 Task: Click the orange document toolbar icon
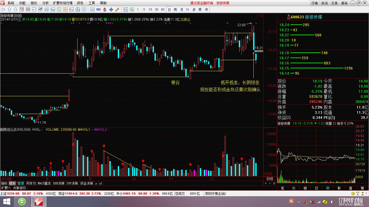(65, 9)
